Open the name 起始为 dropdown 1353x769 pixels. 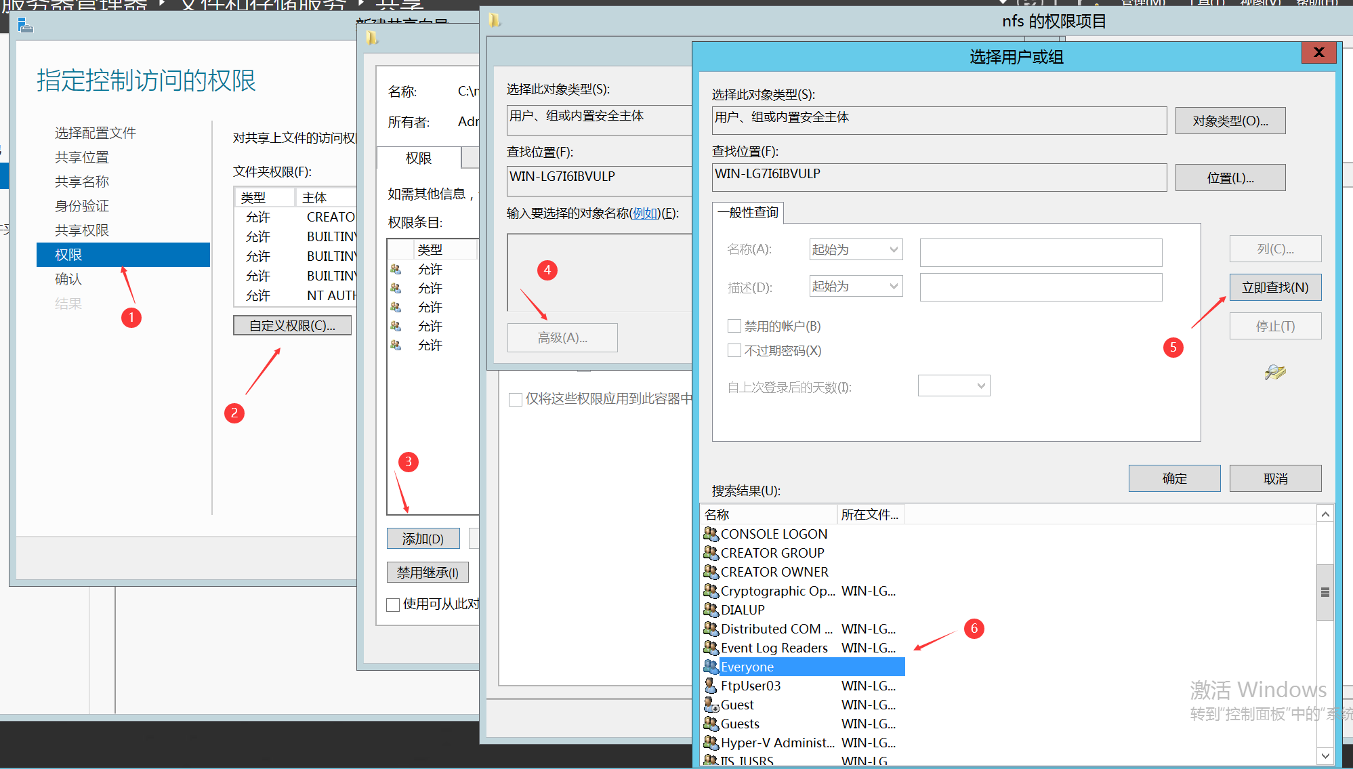856,249
